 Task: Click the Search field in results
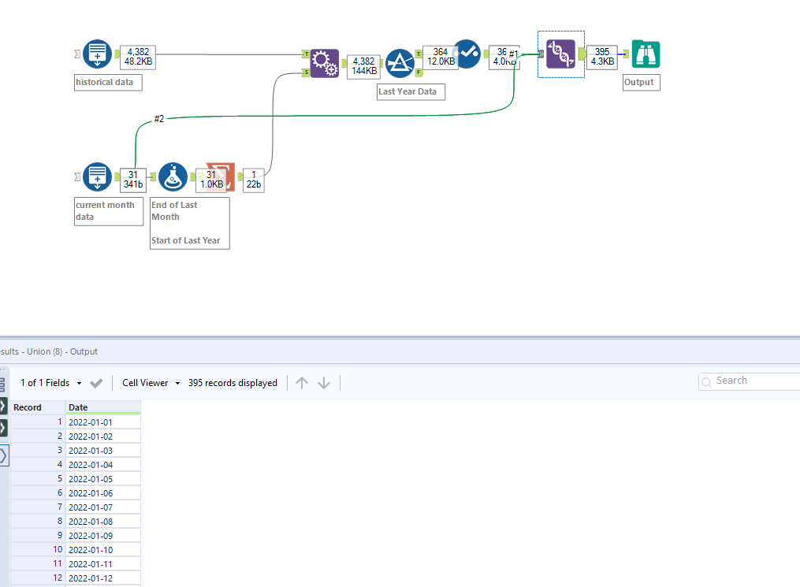[x=749, y=381]
